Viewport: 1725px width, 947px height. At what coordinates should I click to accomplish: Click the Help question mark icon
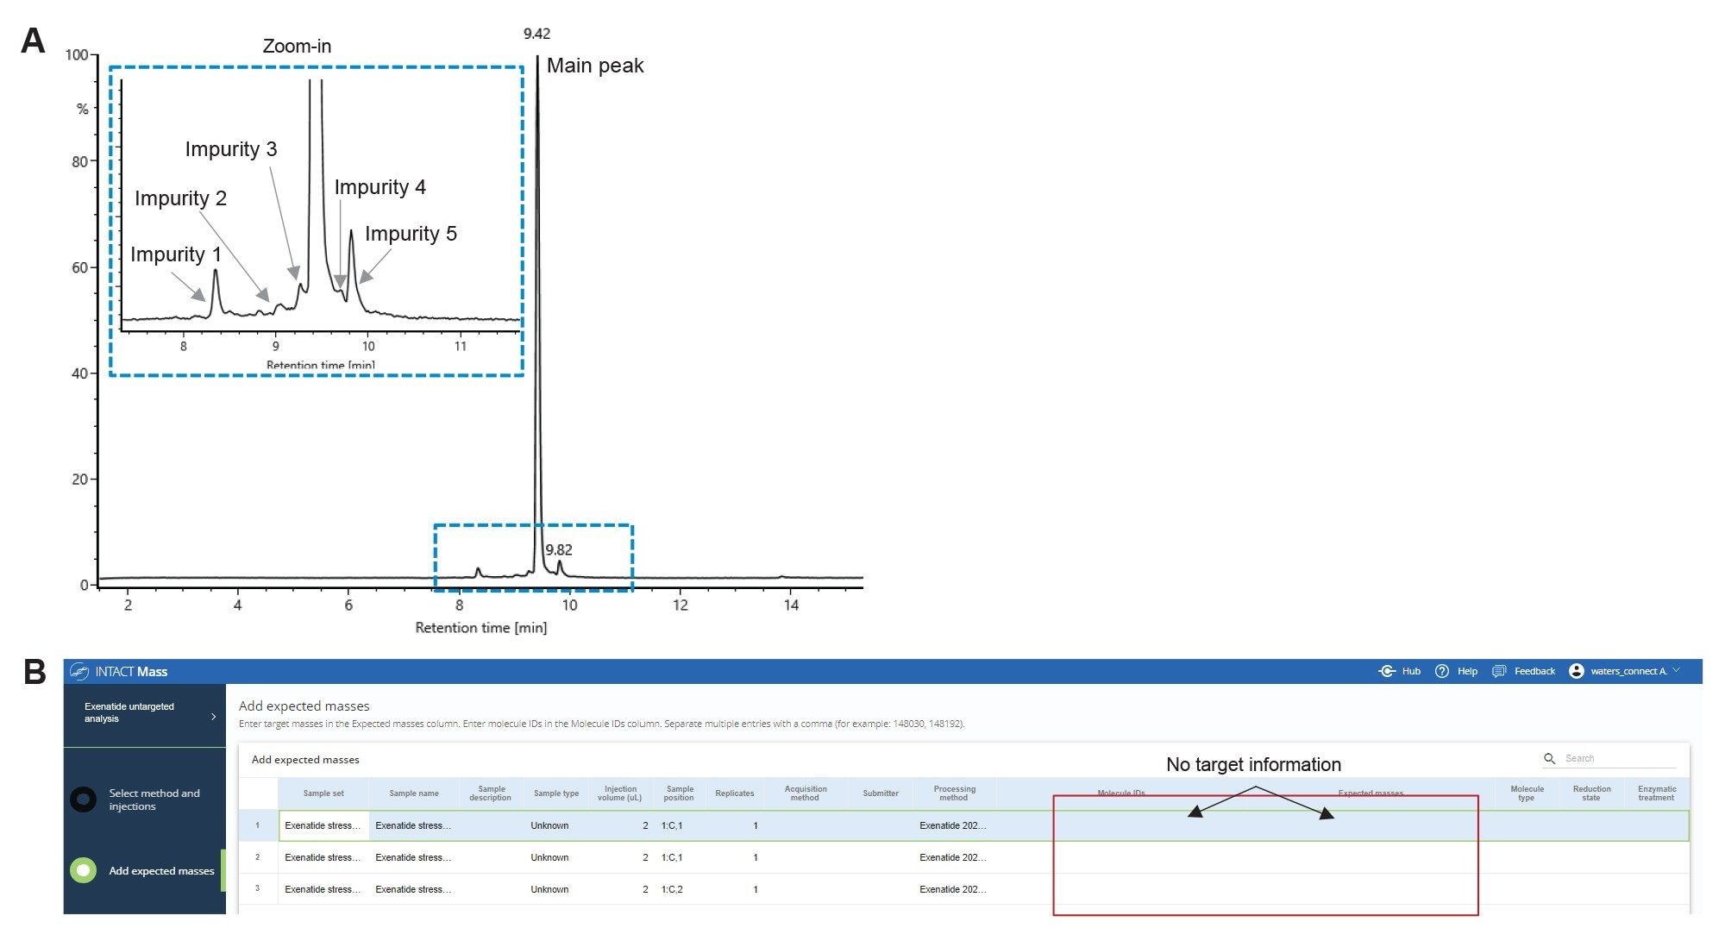point(1442,671)
